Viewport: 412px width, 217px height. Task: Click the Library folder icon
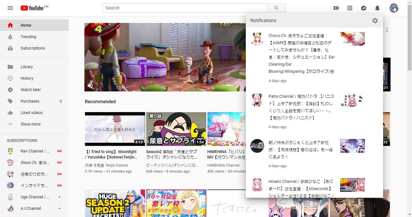(10, 67)
